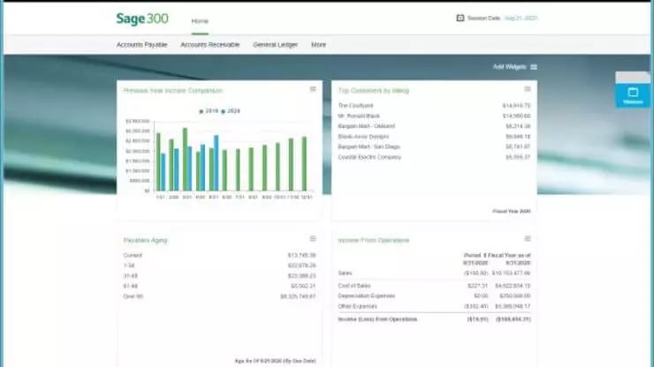
Task: Open Previous Year Income Comparison widget menu icon
Action: pyautogui.click(x=313, y=89)
